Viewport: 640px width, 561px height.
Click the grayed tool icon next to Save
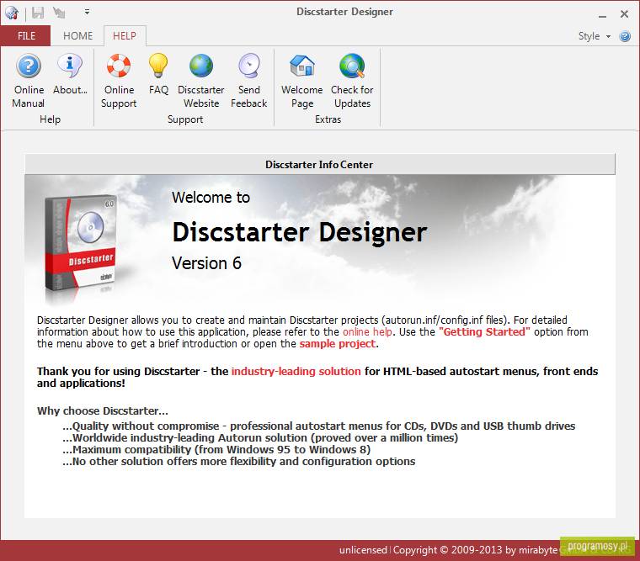point(59,13)
